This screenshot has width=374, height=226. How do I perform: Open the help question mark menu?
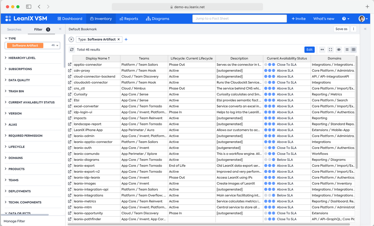346,19
